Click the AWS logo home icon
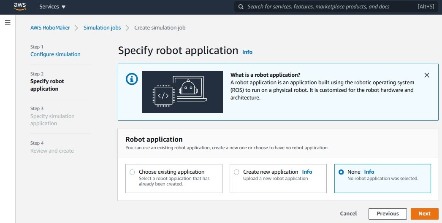442x223 pixels. (20, 6)
